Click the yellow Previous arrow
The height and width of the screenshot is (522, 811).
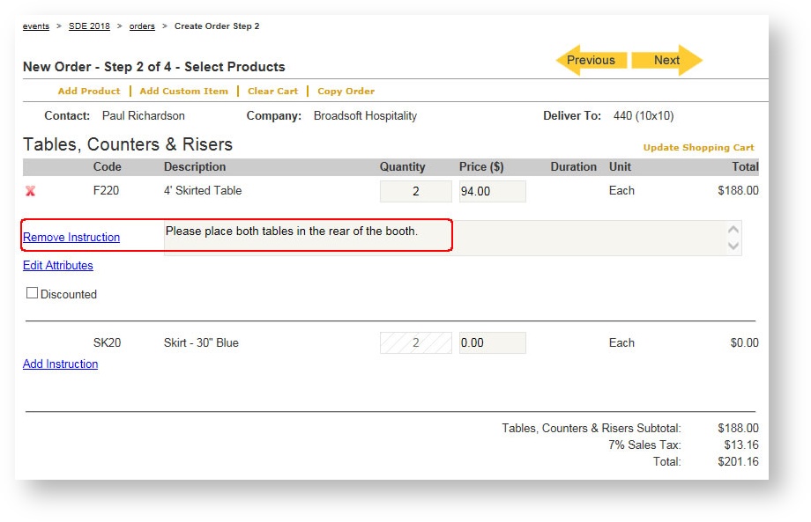point(589,60)
